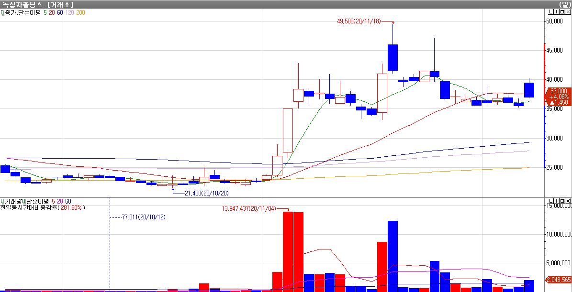Viewport: 572px width, 292px height.
Task: Close the price chart panel with its X
Action: pyautogui.click(x=568, y=11)
